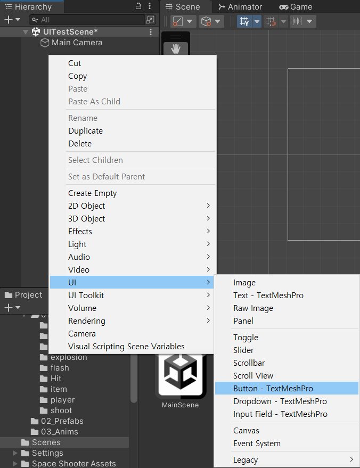The width and height of the screenshot is (360, 468).
Task: Select Dropdown - TextMeshPro in UI submenu
Action: coord(287,401)
